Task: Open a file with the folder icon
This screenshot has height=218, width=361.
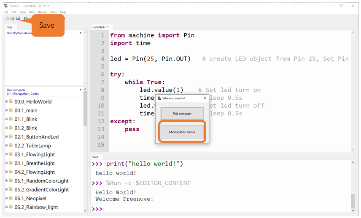Action: point(12,19)
